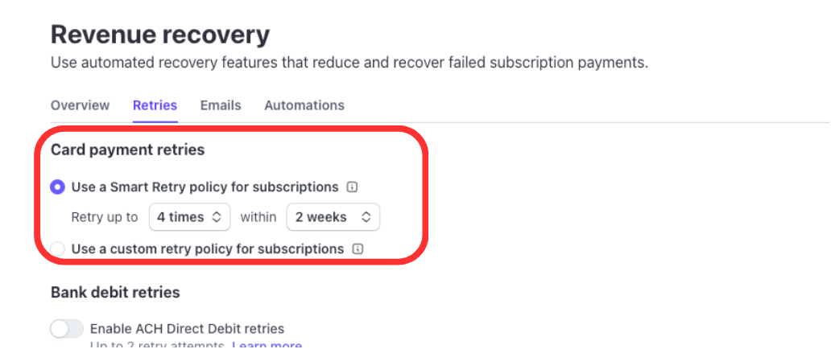This screenshot has height=349, width=831.
Task: Expand the "2 weeks" duration dropdown
Action: pos(333,217)
